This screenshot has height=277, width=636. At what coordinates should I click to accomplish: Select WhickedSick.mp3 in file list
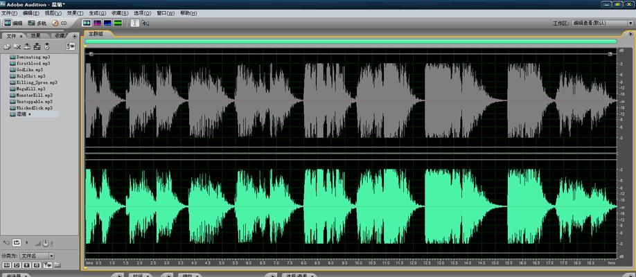[30, 108]
